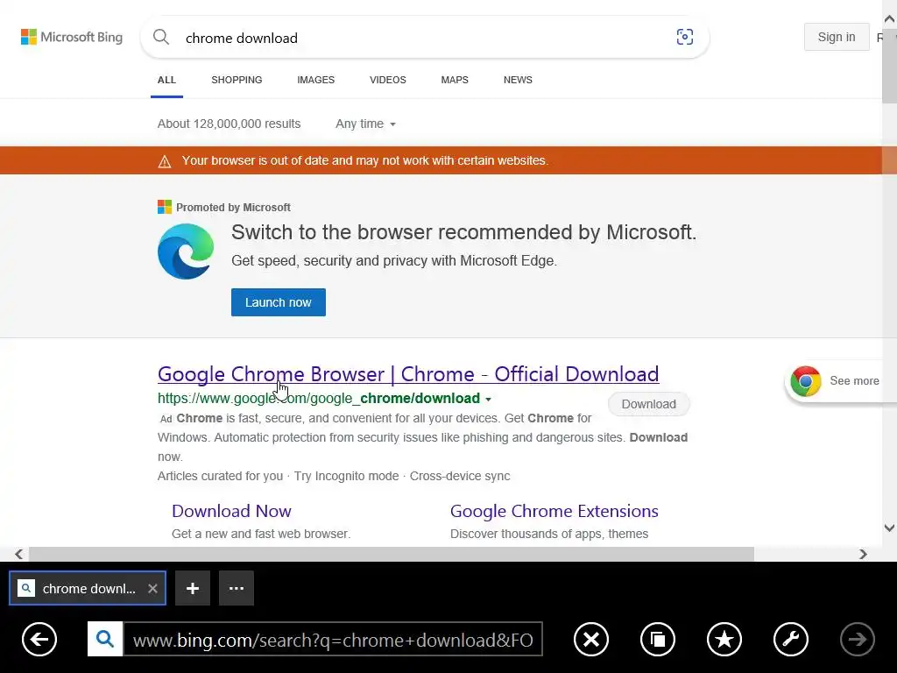Click the Chrome logo beside See more

806,381
